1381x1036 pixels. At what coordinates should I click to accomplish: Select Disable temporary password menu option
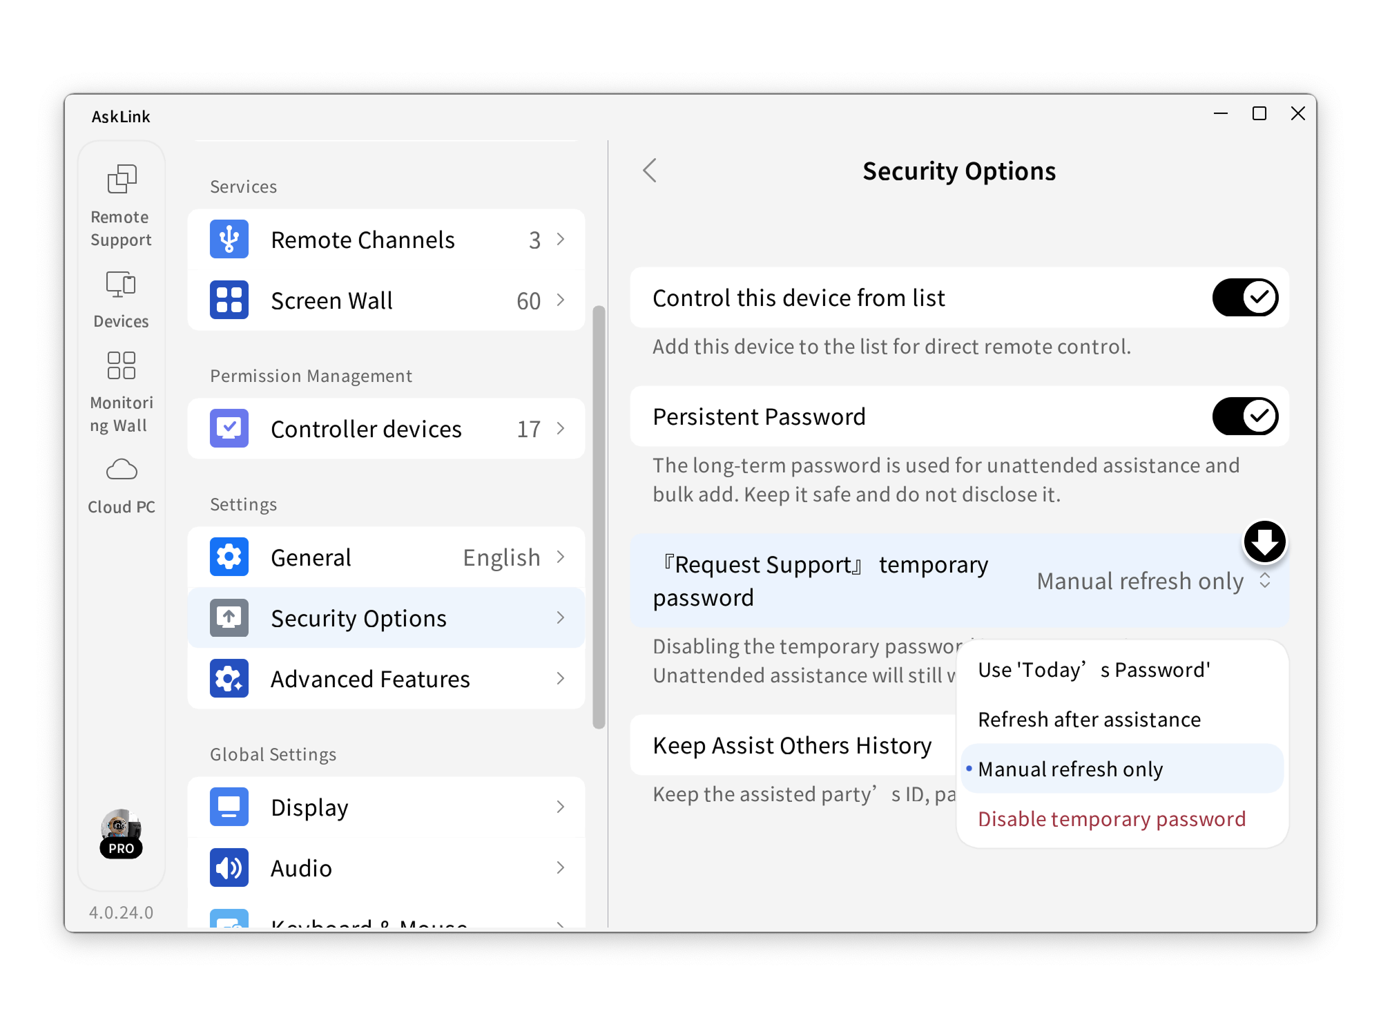click(1112, 819)
